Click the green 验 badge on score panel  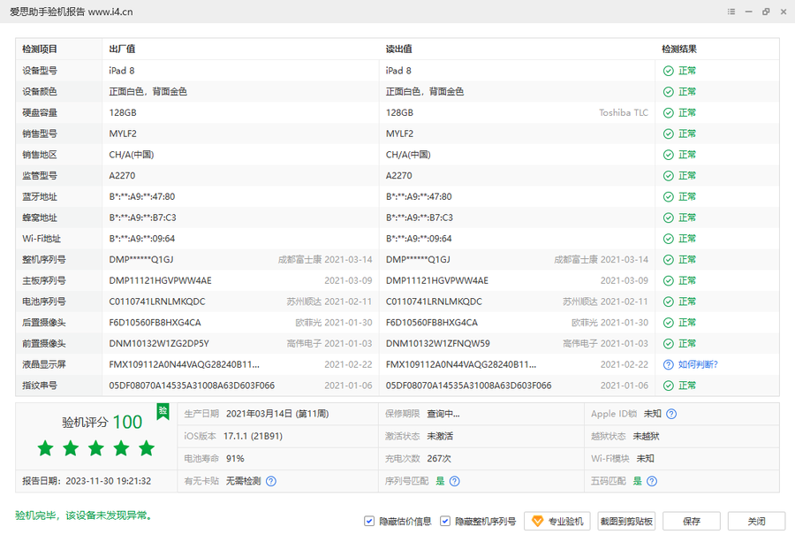click(x=163, y=410)
